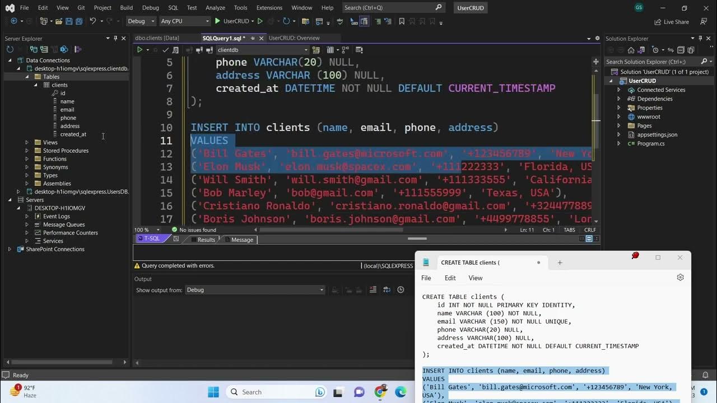This screenshot has width=717, height=403.
Task: Expand the Views node in Server Explorer
Action: 26,142
